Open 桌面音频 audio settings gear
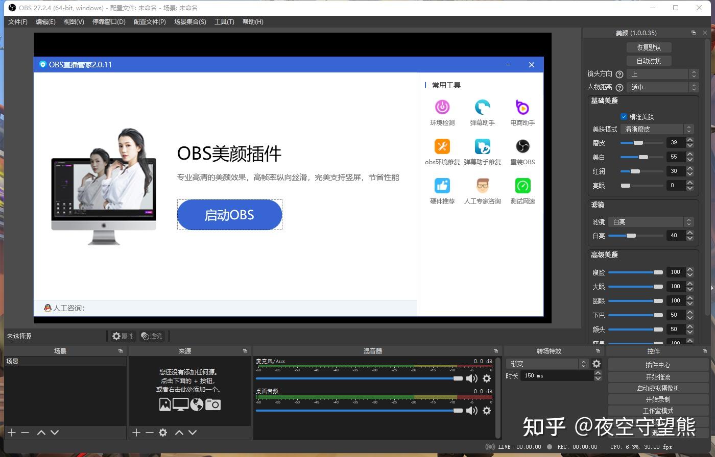715x457 pixels. 487,411
